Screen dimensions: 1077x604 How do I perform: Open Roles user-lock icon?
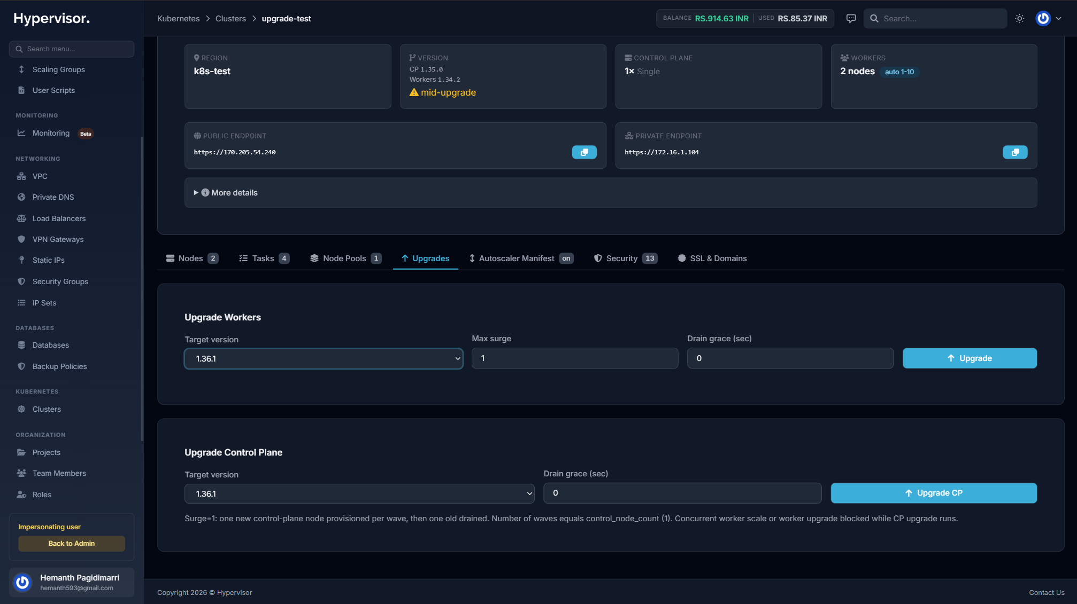click(21, 495)
